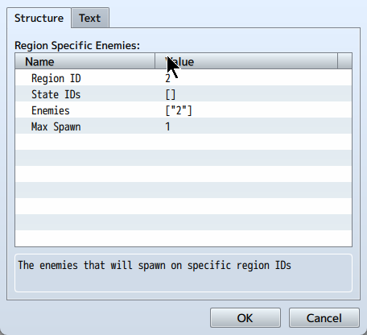Select the Enemies parameter row
367x335 pixels.
(183, 110)
